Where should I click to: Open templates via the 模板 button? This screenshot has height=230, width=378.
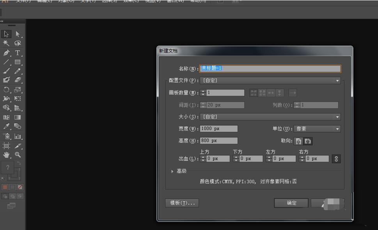(181, 203)
